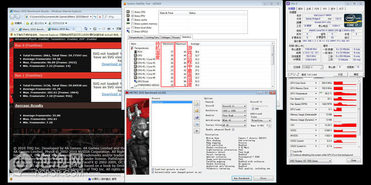The width and height of the screenshot is (371, 185).
Task: Open the processor selection dropdown in CPU-Z
Action: (x=313, y=67)
